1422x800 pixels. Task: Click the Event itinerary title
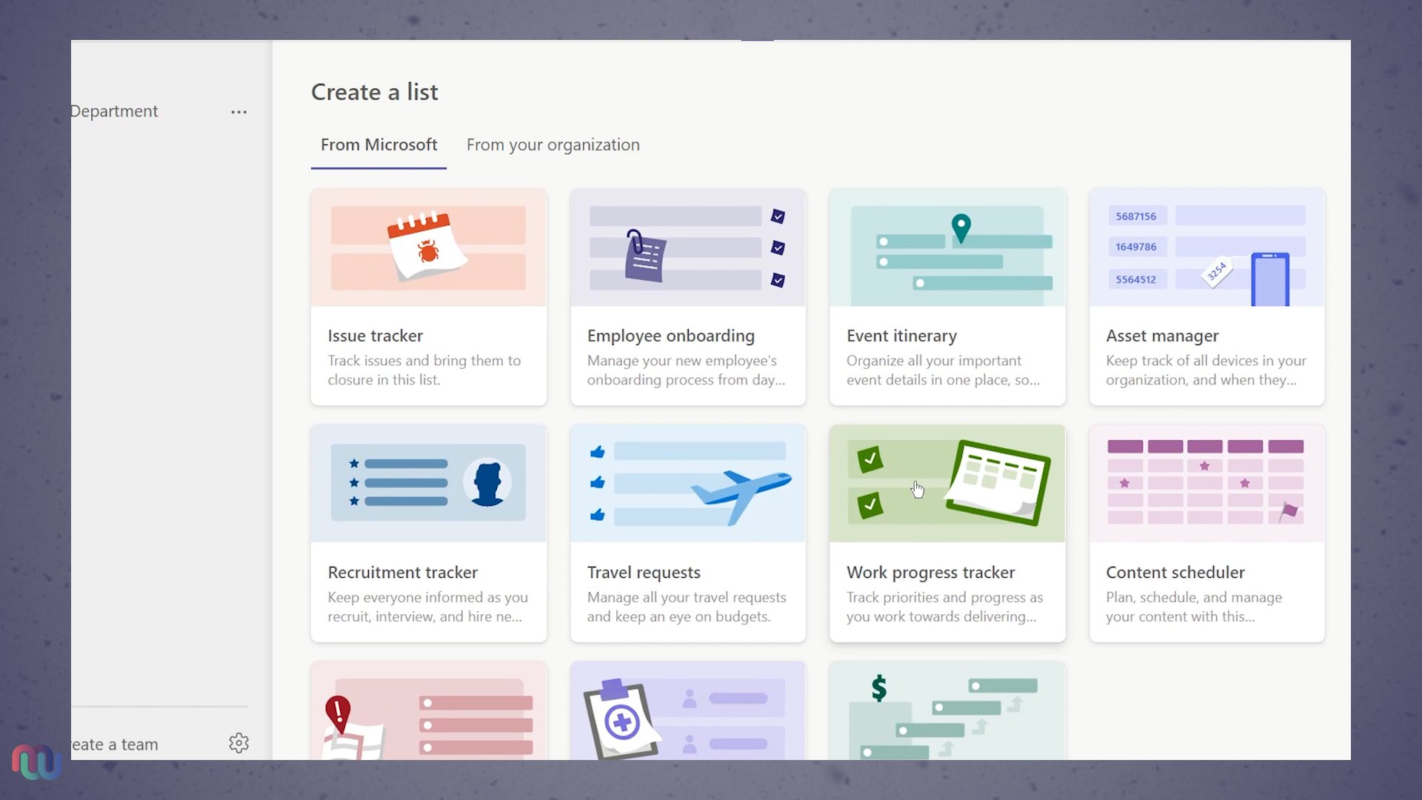[x=901, y=336]
